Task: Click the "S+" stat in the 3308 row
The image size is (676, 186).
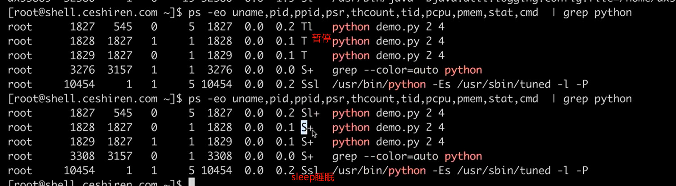Action: click(307, 156)
